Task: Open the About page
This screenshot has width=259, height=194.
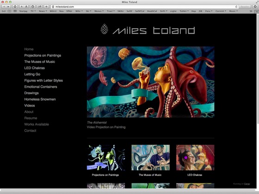Action: tap(29, 112)
